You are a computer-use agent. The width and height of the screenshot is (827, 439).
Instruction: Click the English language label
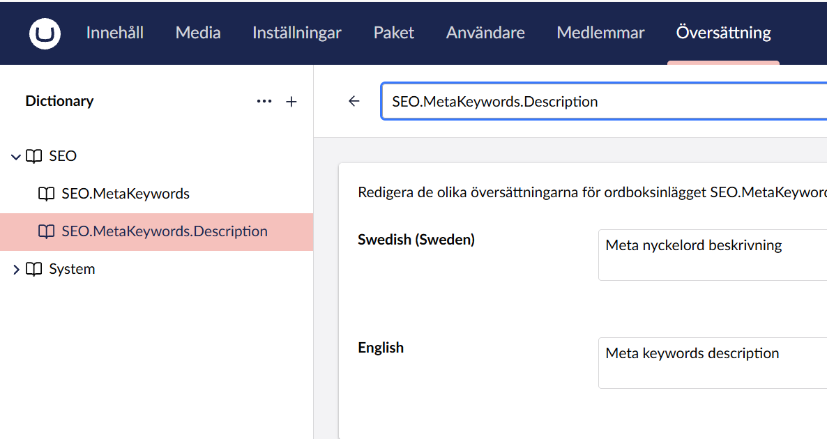click(x=381, y=348)
